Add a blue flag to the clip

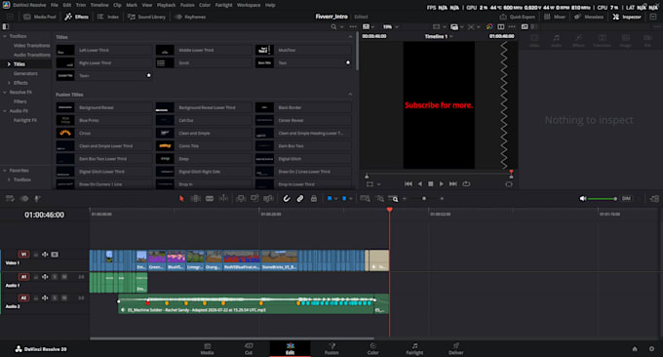[x=330, y=198]
